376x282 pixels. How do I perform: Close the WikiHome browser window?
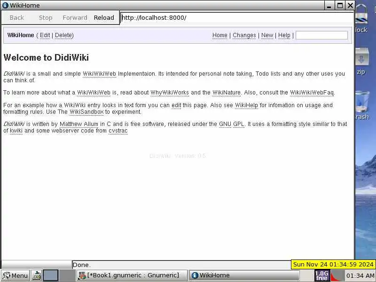pos(350,6)
